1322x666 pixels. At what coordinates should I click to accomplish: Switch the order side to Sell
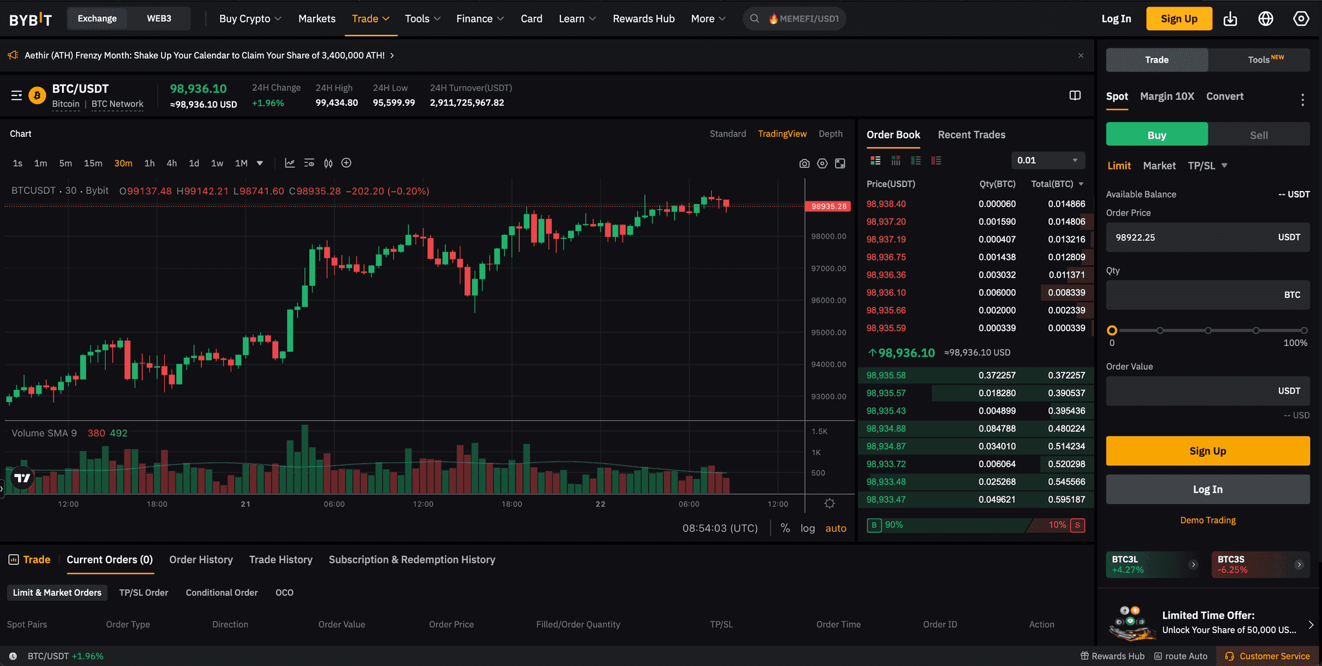tap(1258, 135)
